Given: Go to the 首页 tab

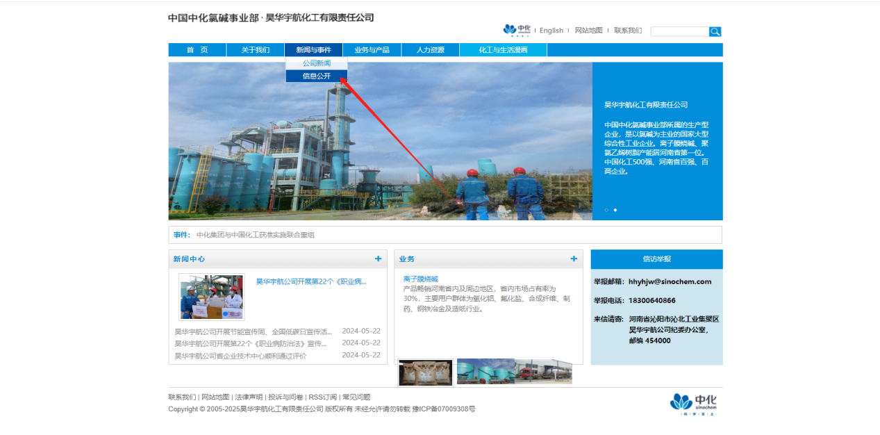Looking at the screenshot, I should point(197,50).
